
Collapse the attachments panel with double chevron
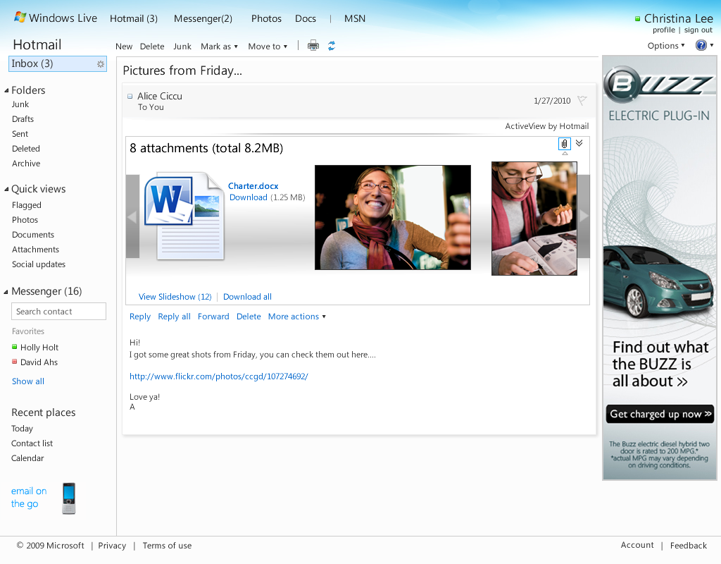click(579, 142)
